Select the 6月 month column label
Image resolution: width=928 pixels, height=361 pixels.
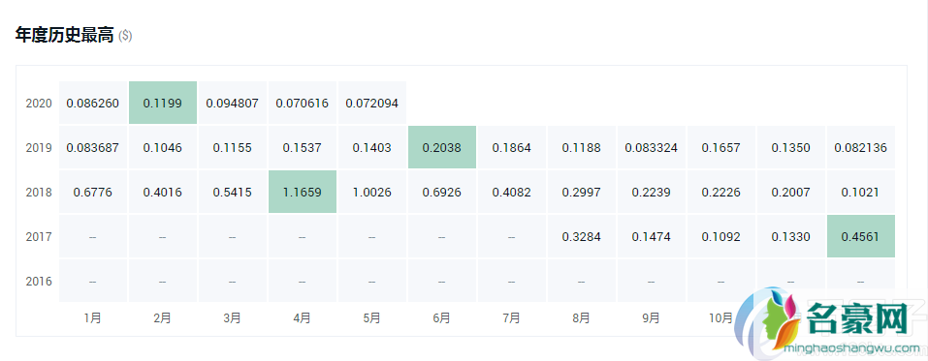441,317
